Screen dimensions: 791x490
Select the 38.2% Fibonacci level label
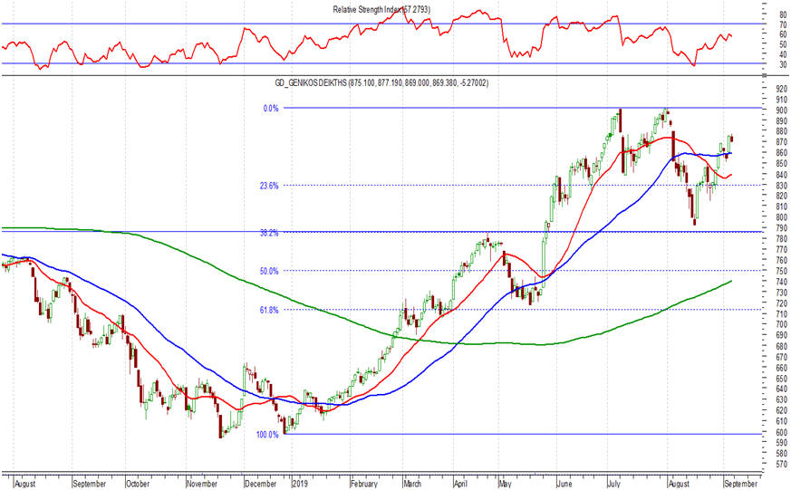[x=269, y=233]
